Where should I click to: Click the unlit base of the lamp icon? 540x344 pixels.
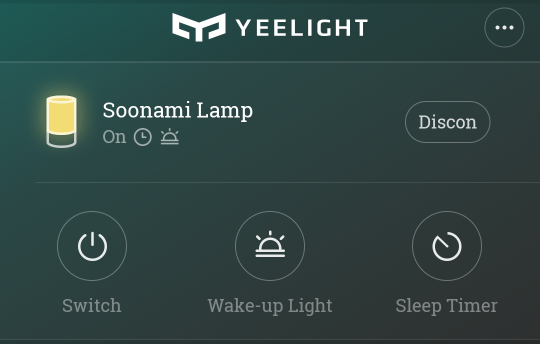click(x=61, y=141)
